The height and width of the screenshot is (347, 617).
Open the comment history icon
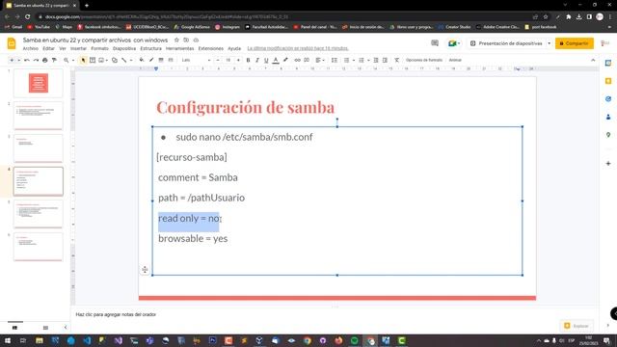[435, 43]
